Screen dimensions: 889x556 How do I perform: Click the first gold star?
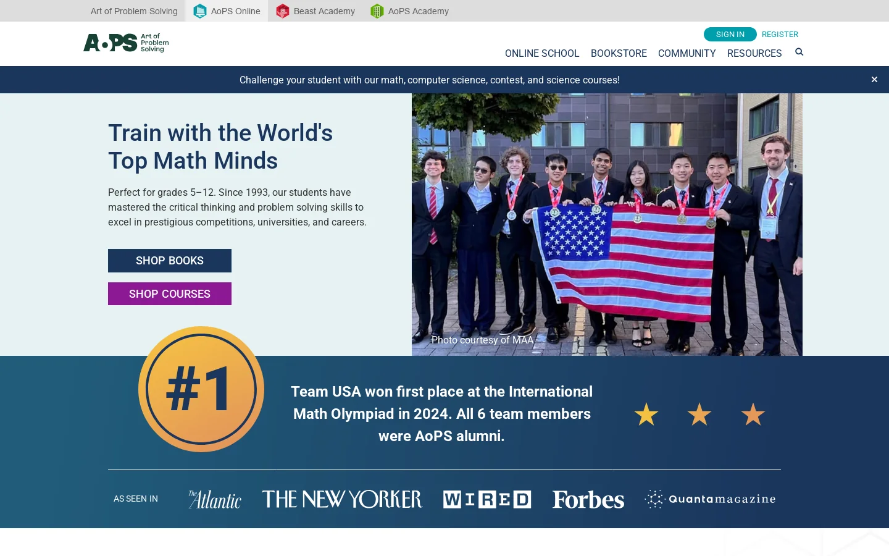pos(646,414)
